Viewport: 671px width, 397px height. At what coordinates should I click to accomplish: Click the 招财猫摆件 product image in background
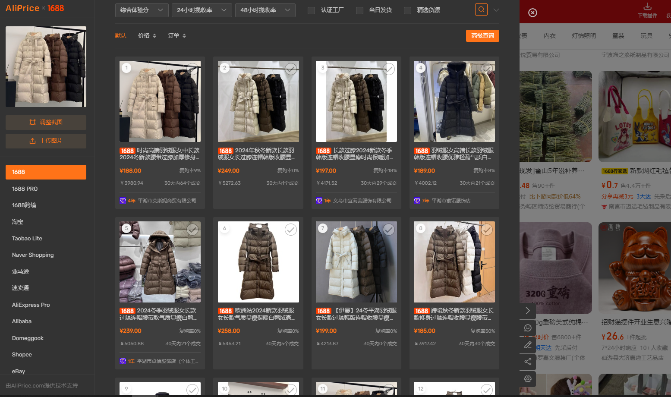coord(635,268)
